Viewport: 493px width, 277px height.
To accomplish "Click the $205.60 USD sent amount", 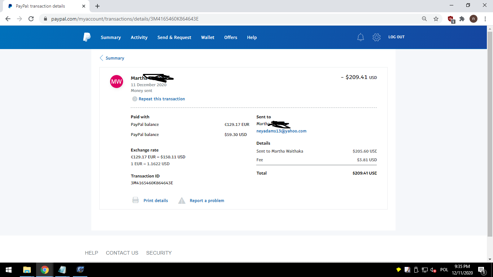I will (x=365, y=151).
